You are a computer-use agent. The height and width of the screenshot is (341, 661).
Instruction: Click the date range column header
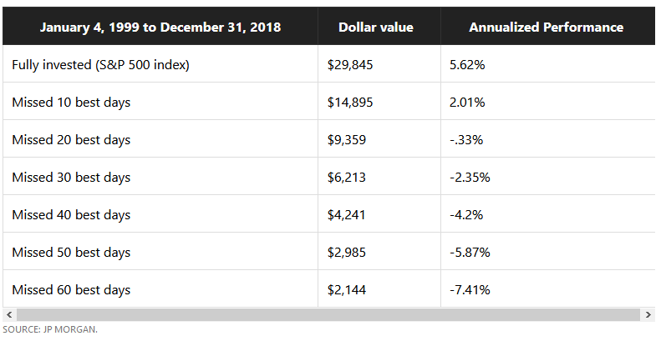coord(160,28)
